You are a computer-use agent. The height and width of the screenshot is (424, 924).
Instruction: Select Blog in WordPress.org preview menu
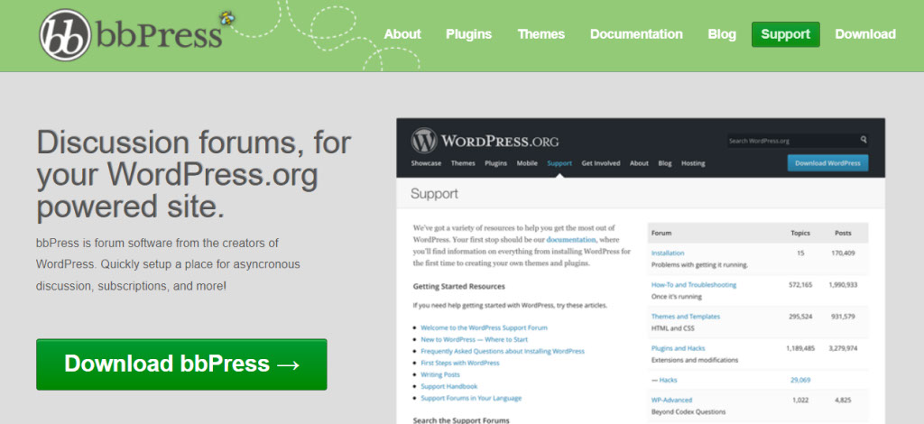click(665, 163)
